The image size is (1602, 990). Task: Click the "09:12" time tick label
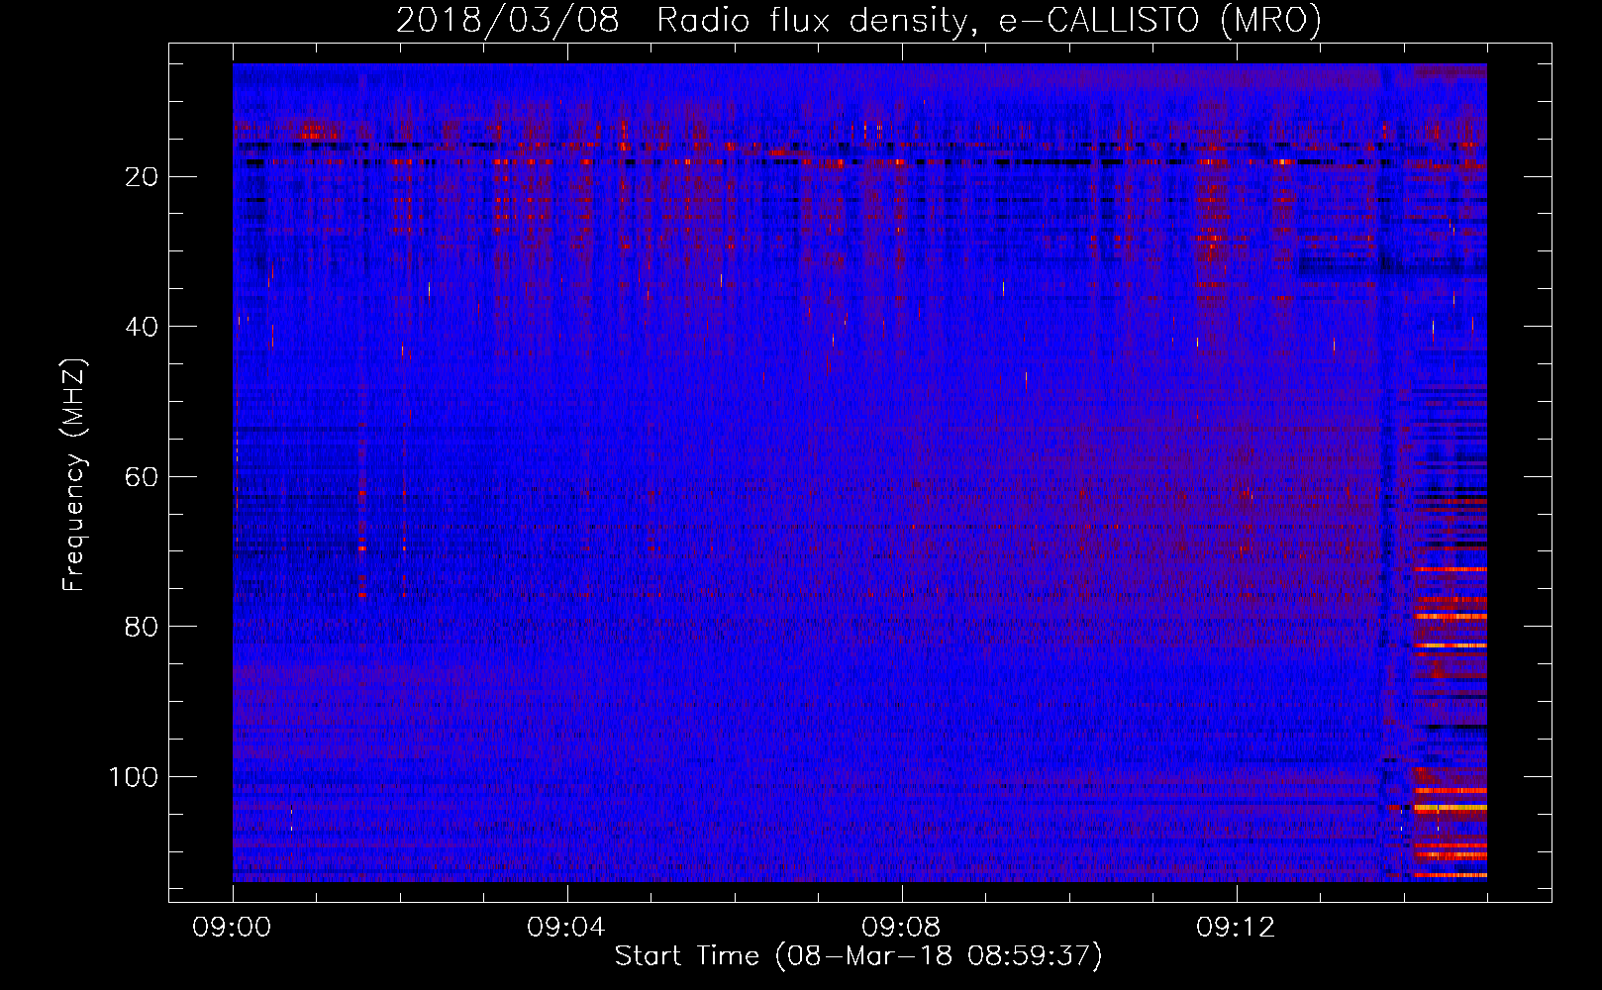click(1236, 928)
